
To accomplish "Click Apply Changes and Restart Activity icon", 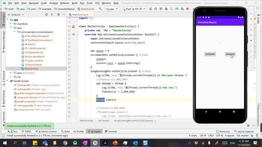I will click(156, 9).
